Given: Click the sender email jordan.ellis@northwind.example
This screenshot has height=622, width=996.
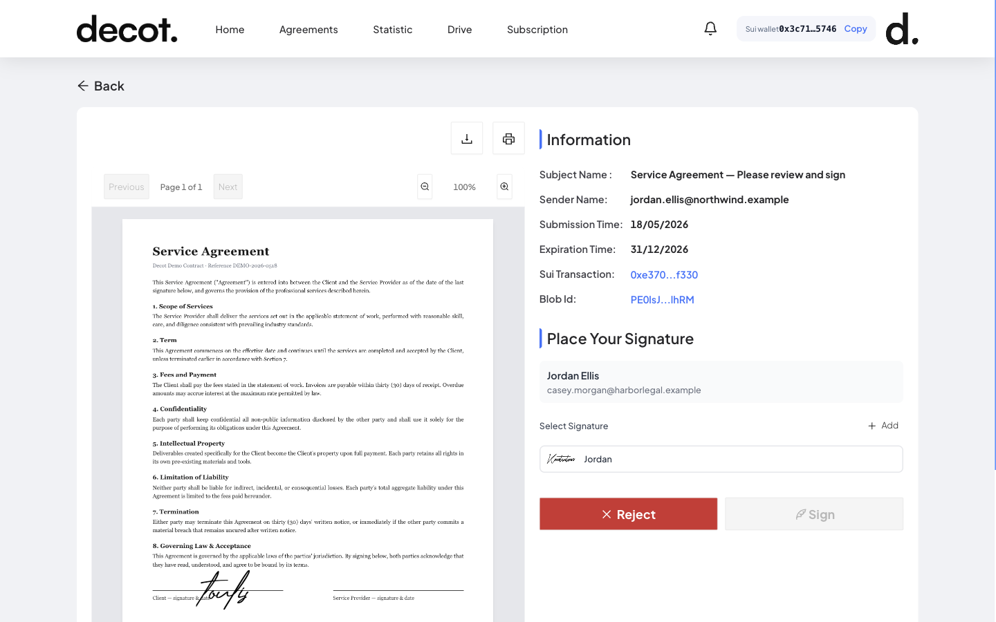Looking at the screenshot, I should click(710, 200).
